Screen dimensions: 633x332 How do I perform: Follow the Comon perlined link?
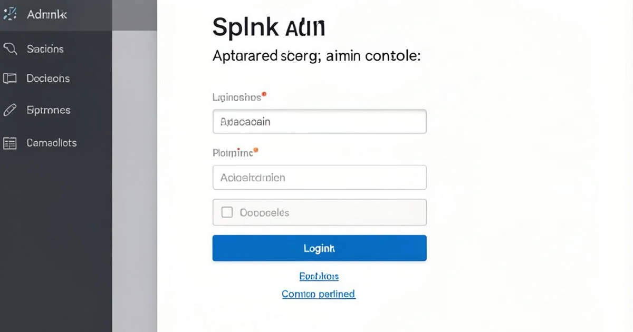318,294
